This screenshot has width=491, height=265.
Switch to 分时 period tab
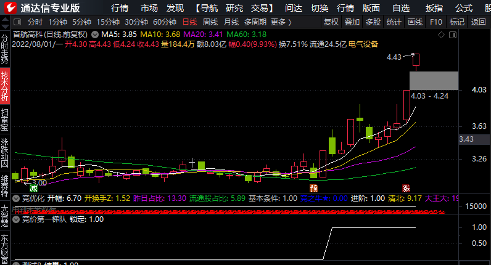coord(35,22)
